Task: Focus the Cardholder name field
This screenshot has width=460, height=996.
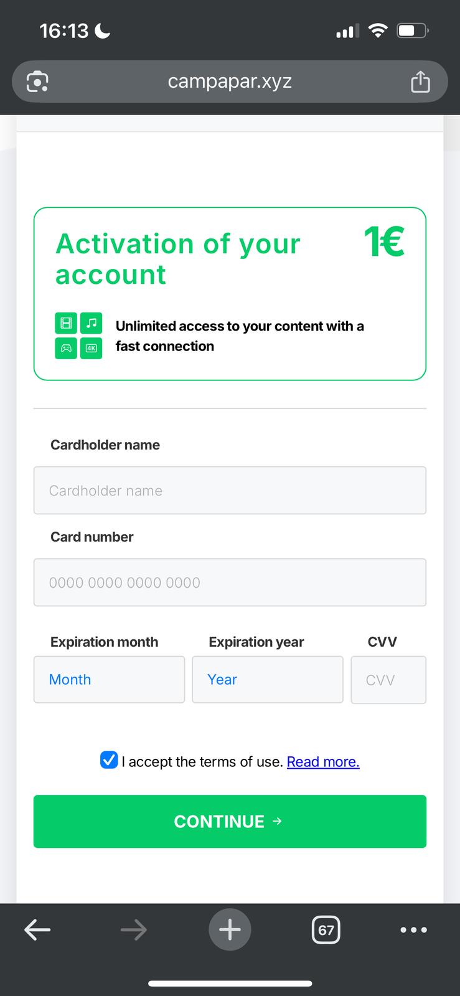Action: [230, 491]
